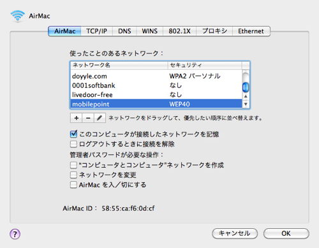
Task: Click the OK button
Action: point(286,233)
